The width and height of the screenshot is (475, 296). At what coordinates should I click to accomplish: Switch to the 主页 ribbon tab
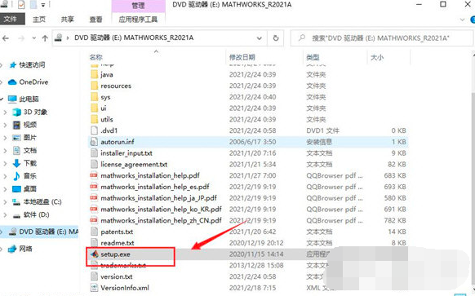39,20
